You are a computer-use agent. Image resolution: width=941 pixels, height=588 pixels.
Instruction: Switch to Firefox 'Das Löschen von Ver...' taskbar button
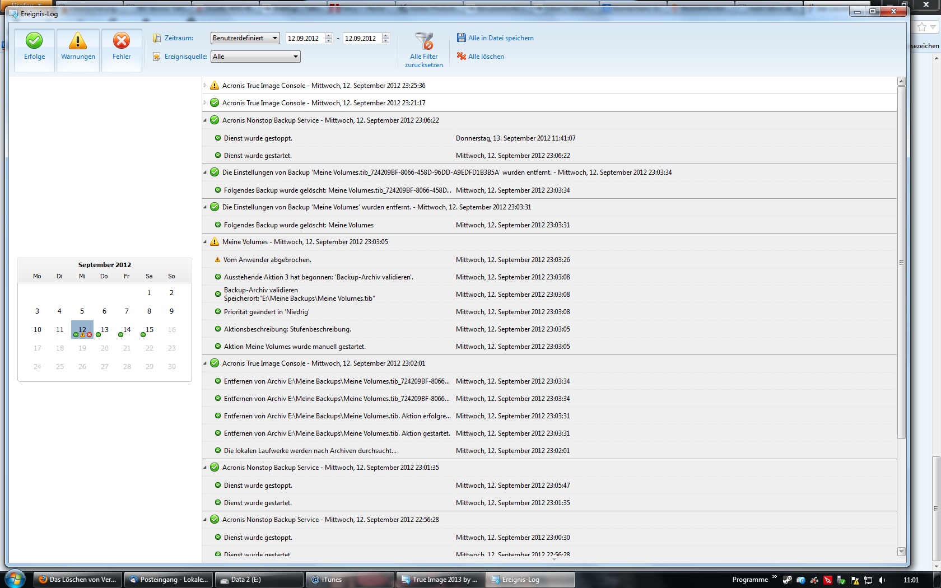(x=78, y=580)
